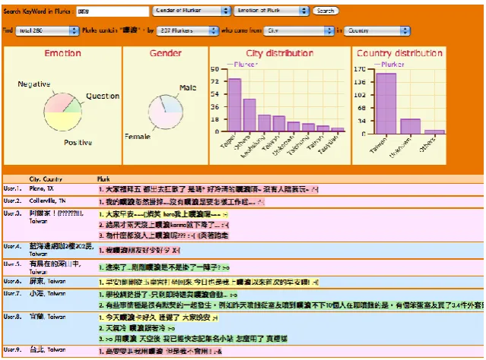Open the Total 280 plurks dropdown

point(47,30)
